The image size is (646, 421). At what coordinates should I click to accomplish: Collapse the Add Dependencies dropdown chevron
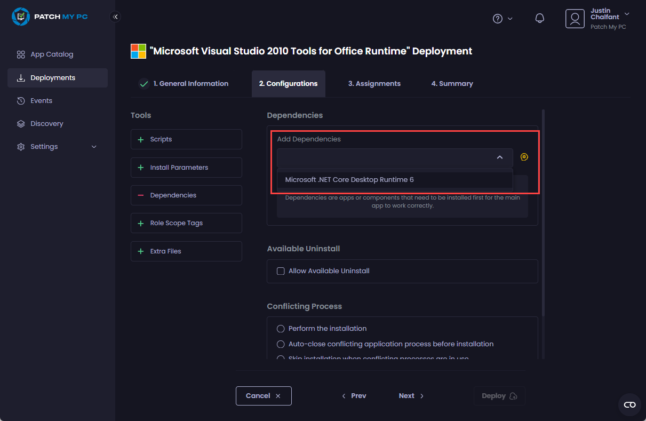click(x=500, y=157)
